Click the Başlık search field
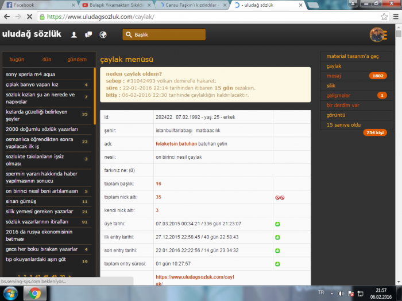This screenshot has width=402, height=301. point(164,34)
